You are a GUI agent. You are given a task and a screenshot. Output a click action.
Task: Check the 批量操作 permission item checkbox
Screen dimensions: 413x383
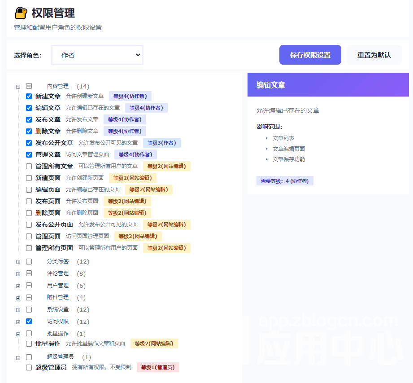29,343
